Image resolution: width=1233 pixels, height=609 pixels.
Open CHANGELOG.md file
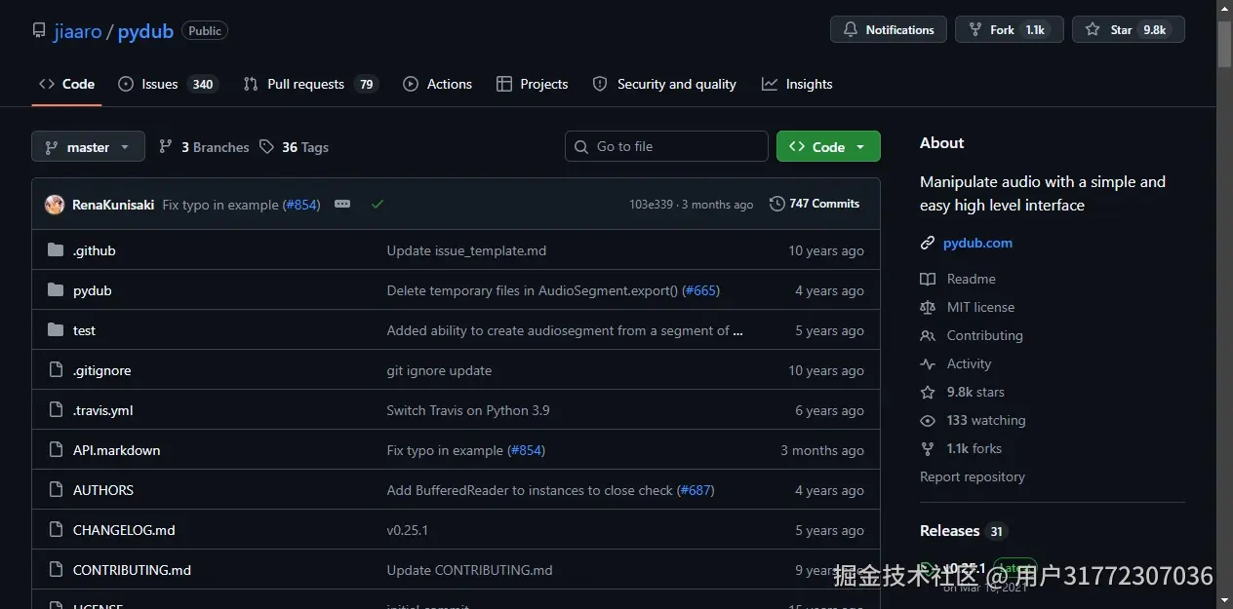coord(124,530)
